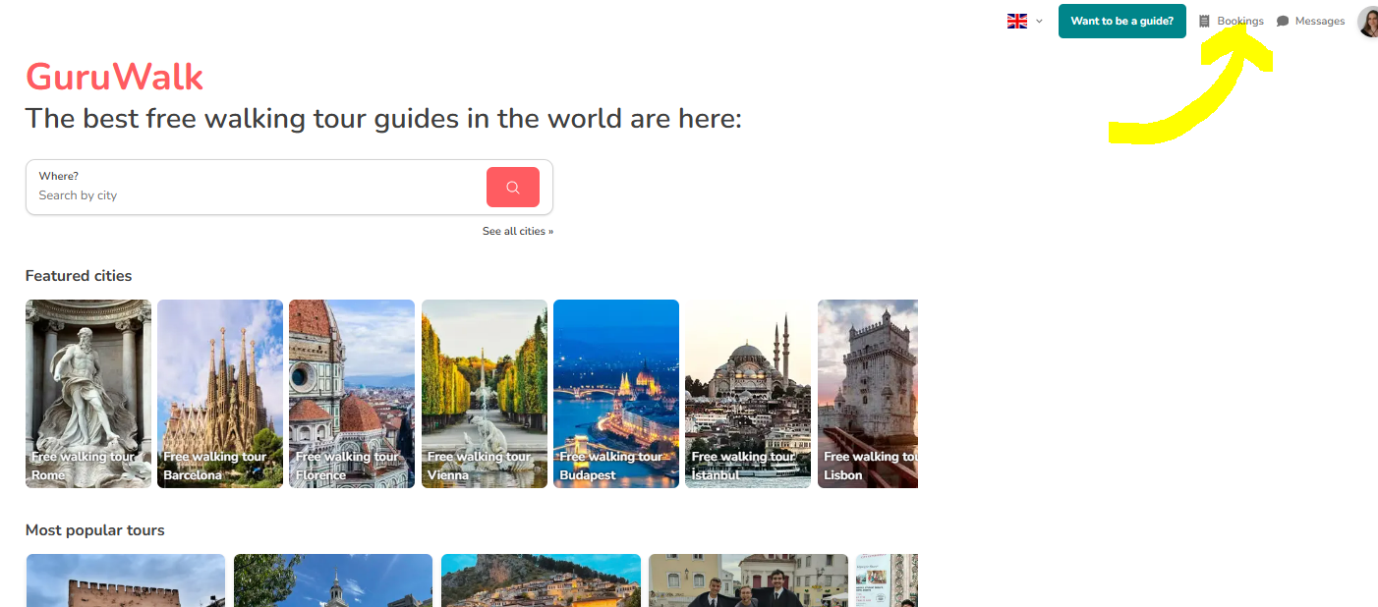Open See all cities link
This screenshot has width=1378, height=607.
[518, 231]
